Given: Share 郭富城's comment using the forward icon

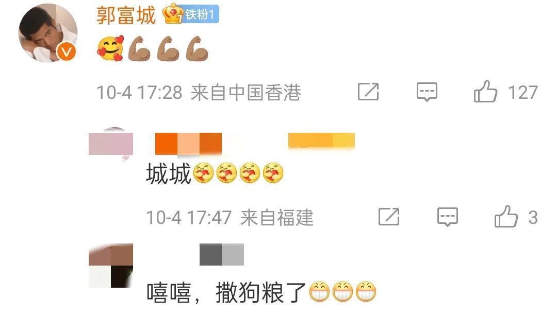Looking at the screenshot, I should click(368, 92).
